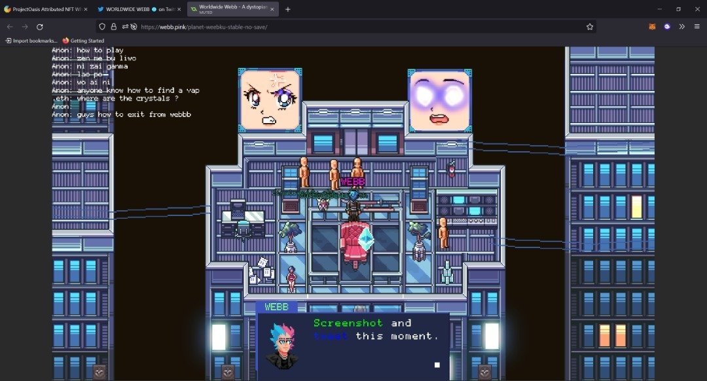Restore down the Firefox window
This screenshot has height=381, width=707.
click(678, 9)
